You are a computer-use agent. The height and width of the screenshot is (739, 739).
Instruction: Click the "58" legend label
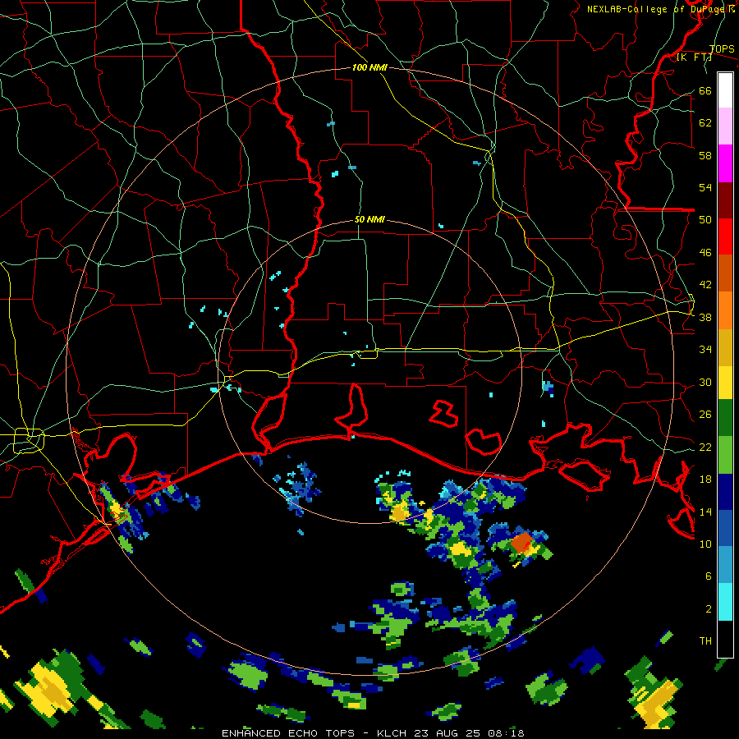[705, 155]
